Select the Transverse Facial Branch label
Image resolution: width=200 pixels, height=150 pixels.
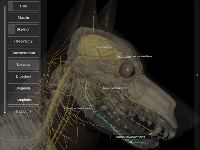(x=114, y=88)
